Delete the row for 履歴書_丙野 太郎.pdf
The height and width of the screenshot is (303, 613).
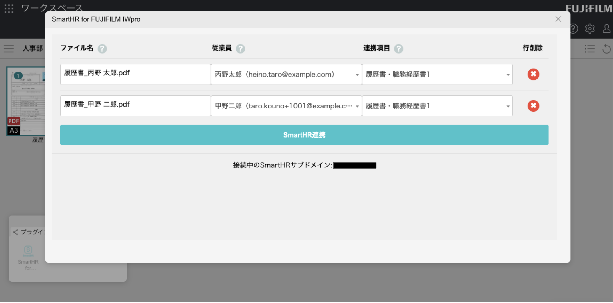point(533,74)
